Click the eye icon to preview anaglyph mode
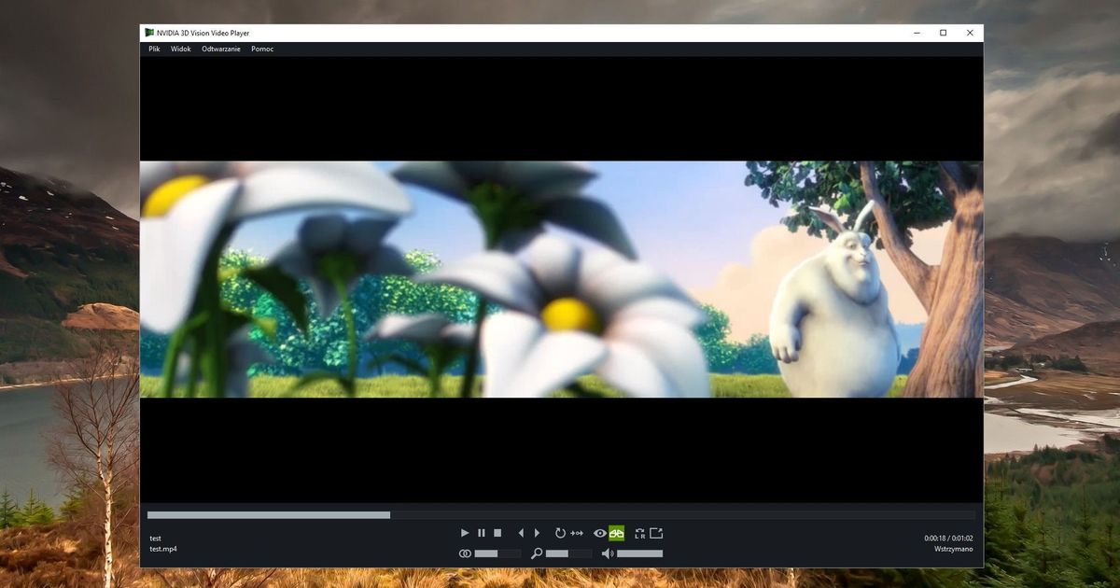 tap(599, 533)
